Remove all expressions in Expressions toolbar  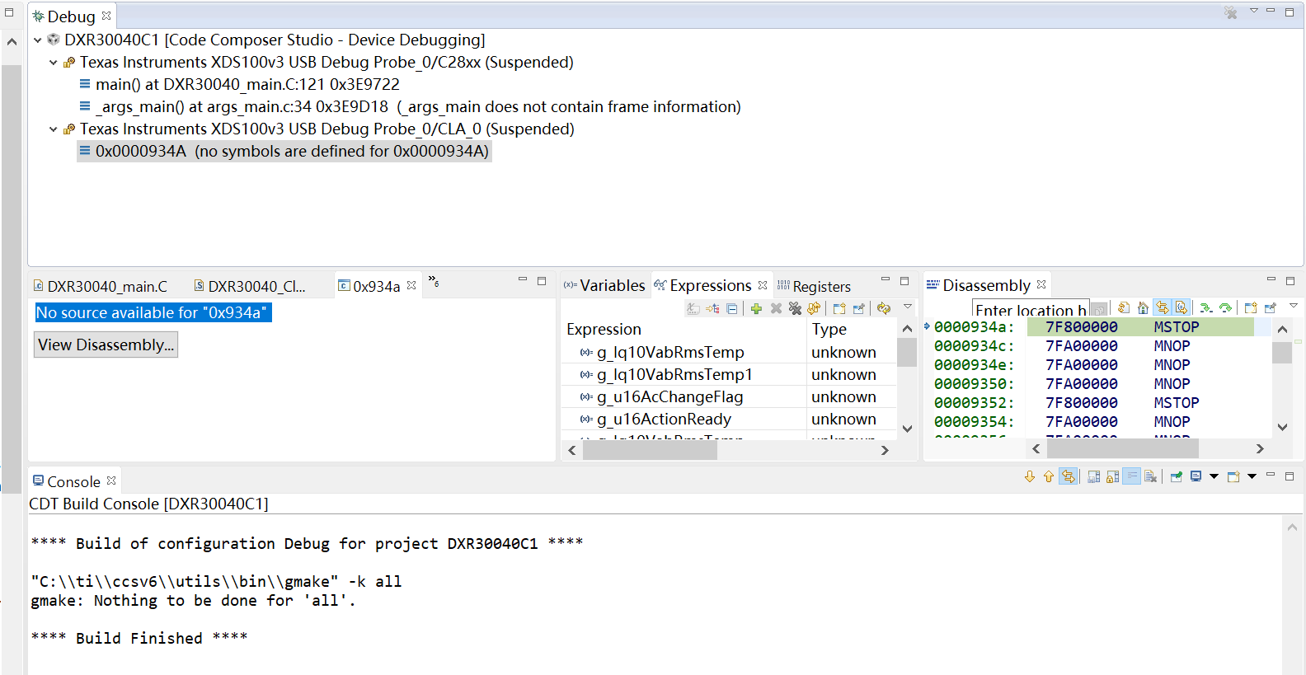coord(795,308)
